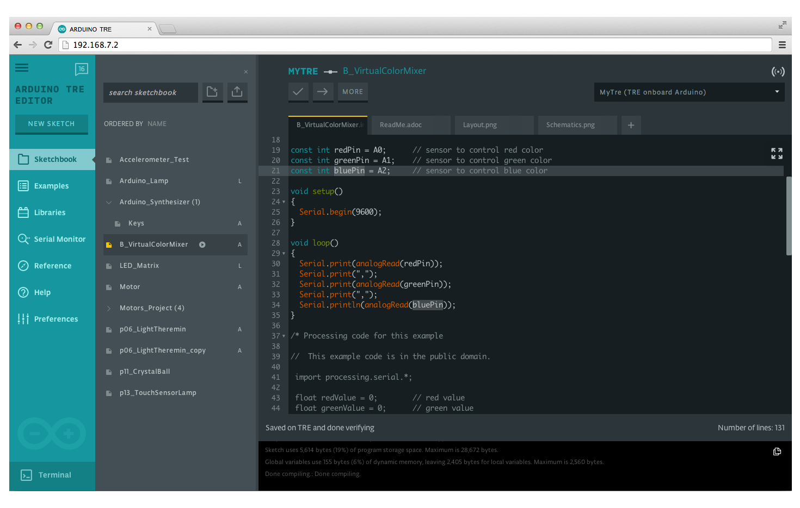Image resolution: width=800 pixels, height=508 pixels.
Task: Click the New Sketch button
Action: (x=51, y=124)
